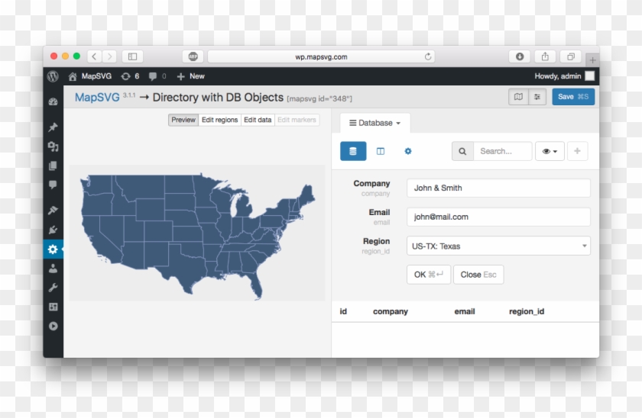Save the map with Save button
Viewport: 642px width, 418px height.
pos(573,97)
